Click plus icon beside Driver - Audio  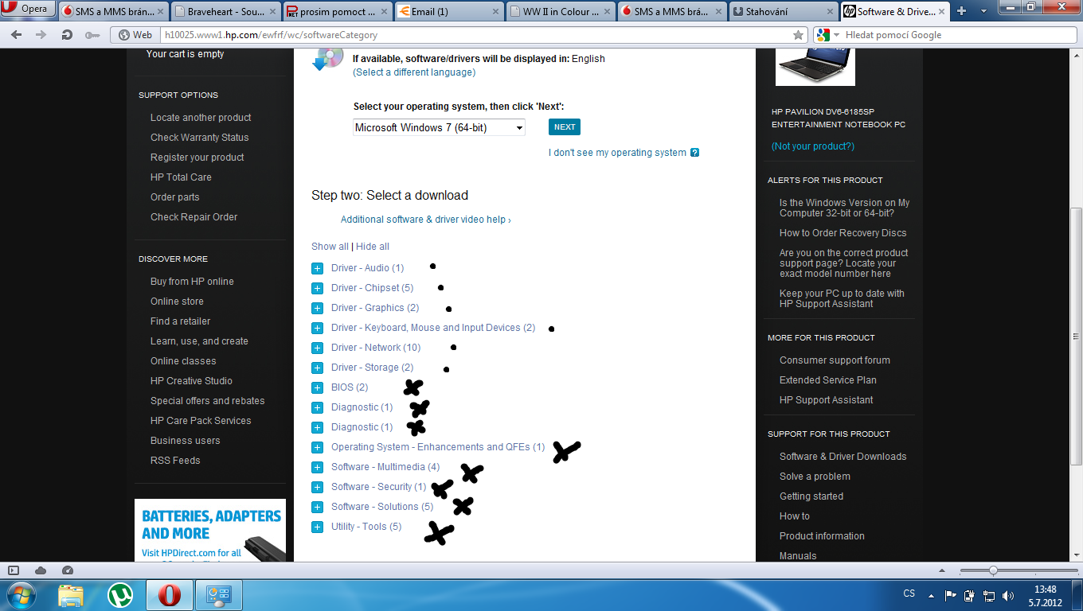point(317,268)
